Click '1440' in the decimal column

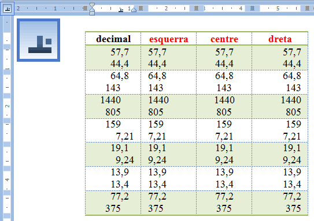pos(110,100)
